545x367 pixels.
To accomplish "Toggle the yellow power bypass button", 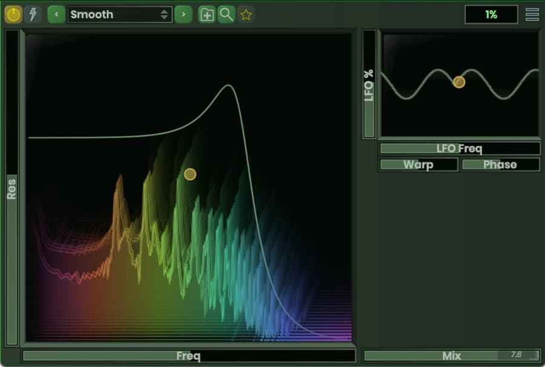I will (x=13, y=15).
